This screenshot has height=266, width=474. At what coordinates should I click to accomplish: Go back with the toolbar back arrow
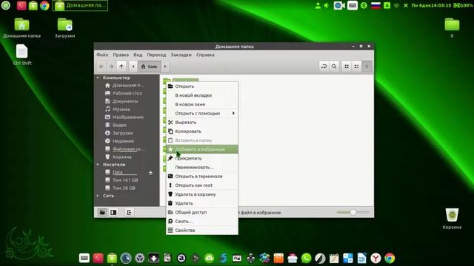(x=101, y=66)
